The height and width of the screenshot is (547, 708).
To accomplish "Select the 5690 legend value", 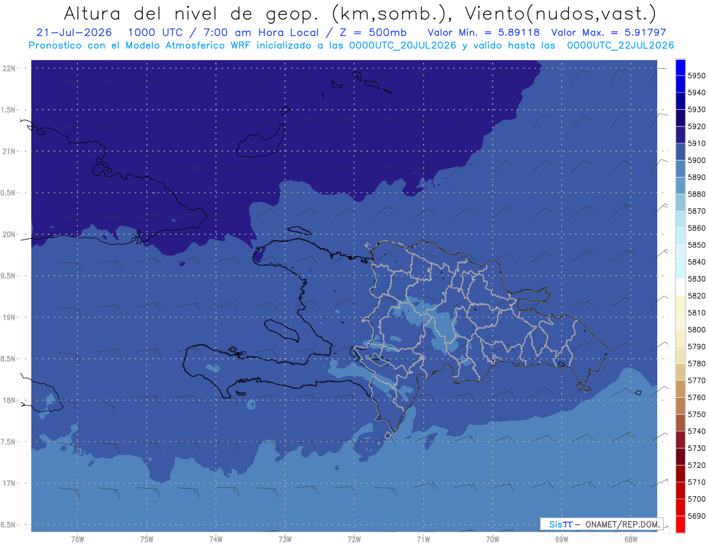I will tap(697, 516).
